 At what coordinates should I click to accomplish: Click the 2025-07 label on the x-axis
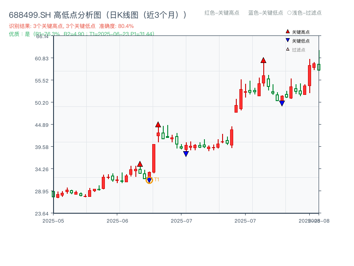(x=181, y=219)
